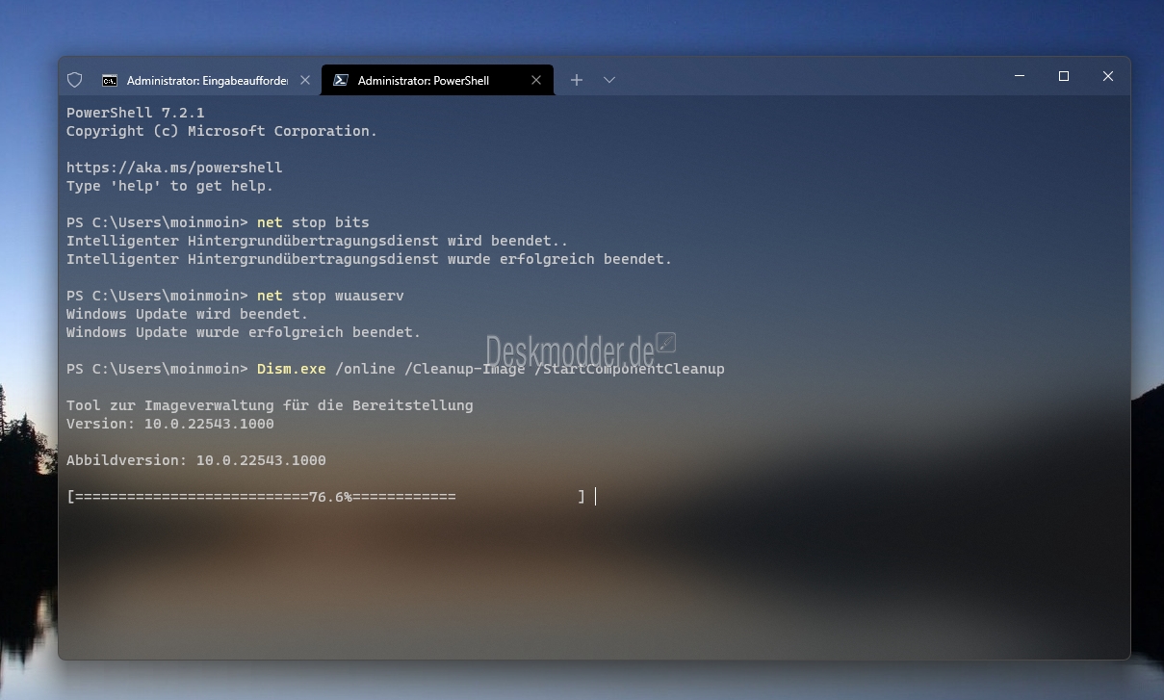Click the Eingabeaufforderung tab's cmd icon
Image resolution: width=1164 pixels, height=700 pixels.
pyautogui.click(x=110, y=80)
